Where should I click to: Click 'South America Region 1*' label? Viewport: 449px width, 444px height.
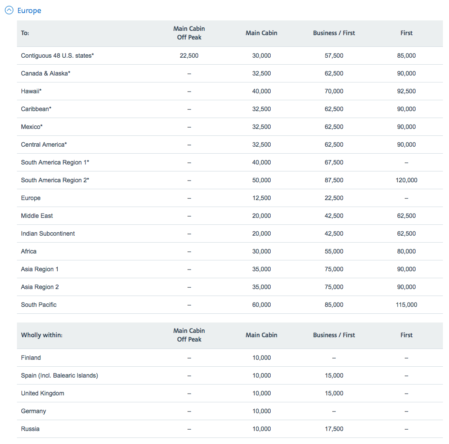click(x=55, y=162)
